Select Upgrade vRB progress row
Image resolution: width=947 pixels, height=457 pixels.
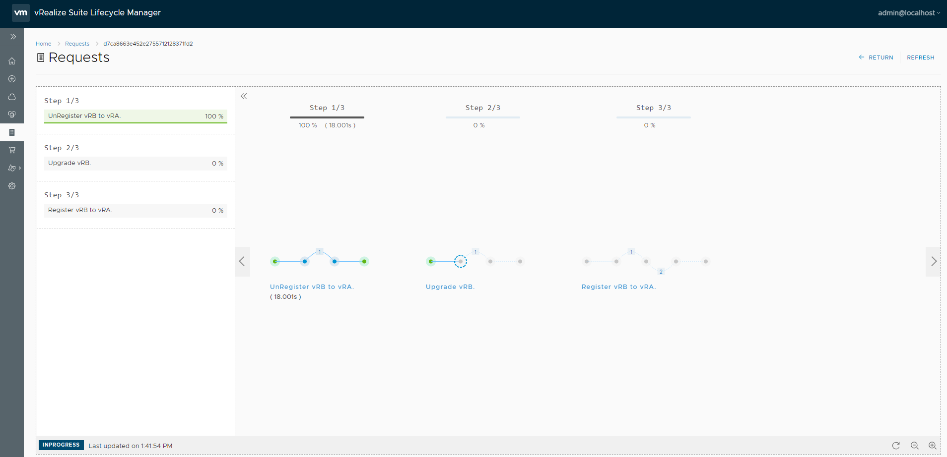point(135,163)
